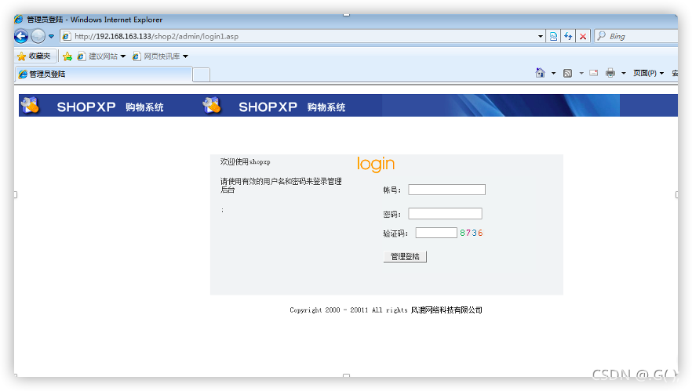Click the Compatibility View icon
Image resolution: width=692 pixels, height=391 pixels.
click(x=553, y=36)
